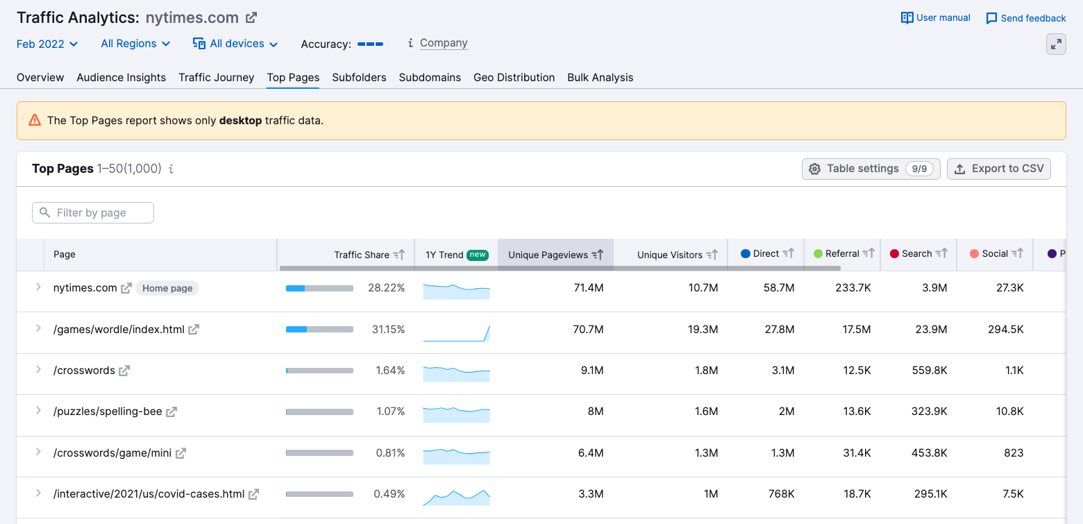
Task: Click the Filter by page input
Action: point(93,212)
